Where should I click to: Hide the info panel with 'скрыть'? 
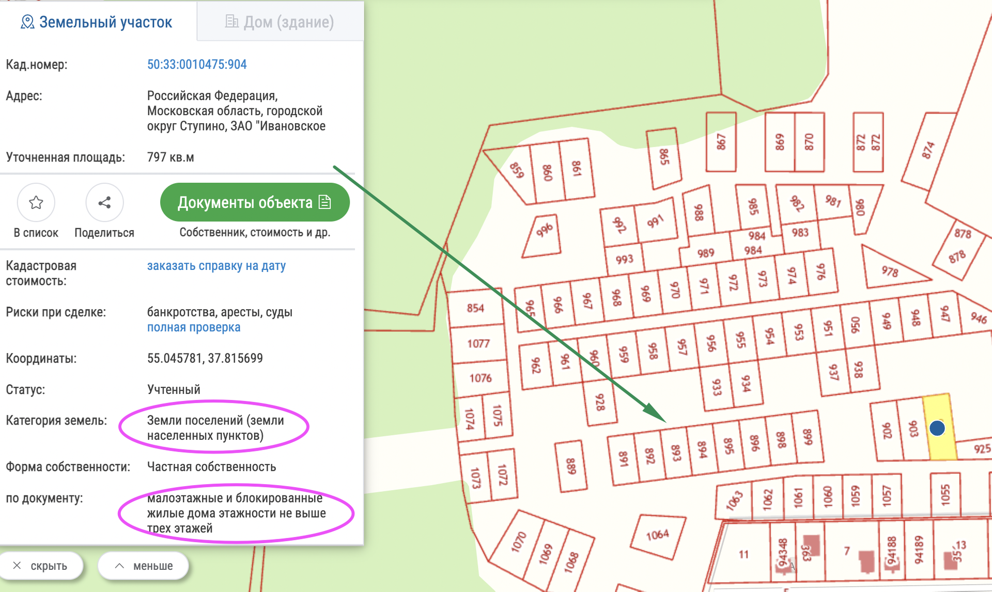pos(41,566)
